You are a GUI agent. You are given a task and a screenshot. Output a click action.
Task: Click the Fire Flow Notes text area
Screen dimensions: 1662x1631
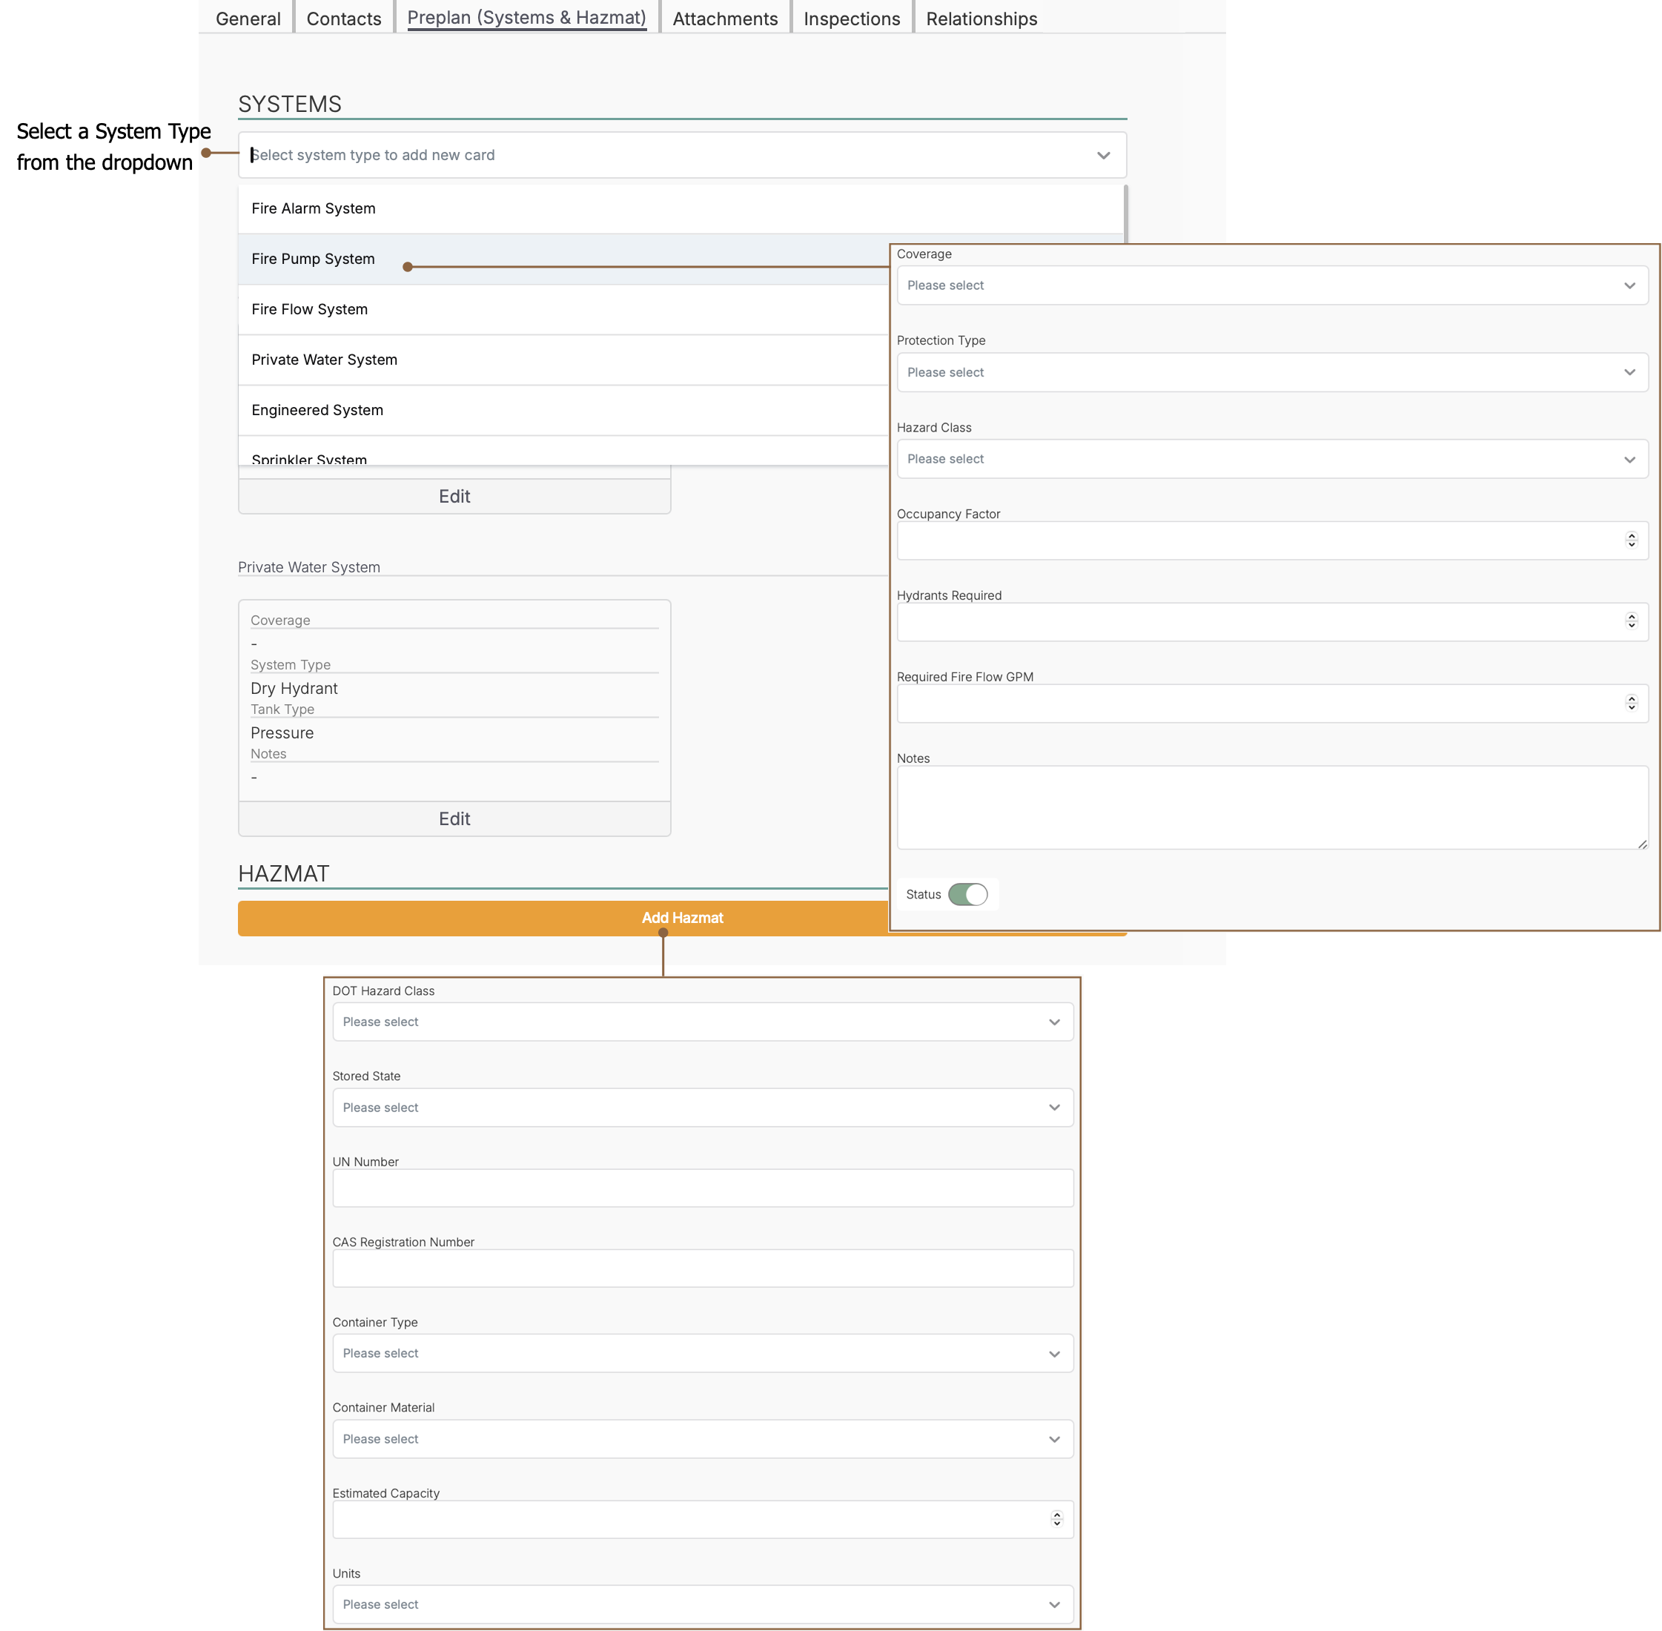click(1271, 807)
